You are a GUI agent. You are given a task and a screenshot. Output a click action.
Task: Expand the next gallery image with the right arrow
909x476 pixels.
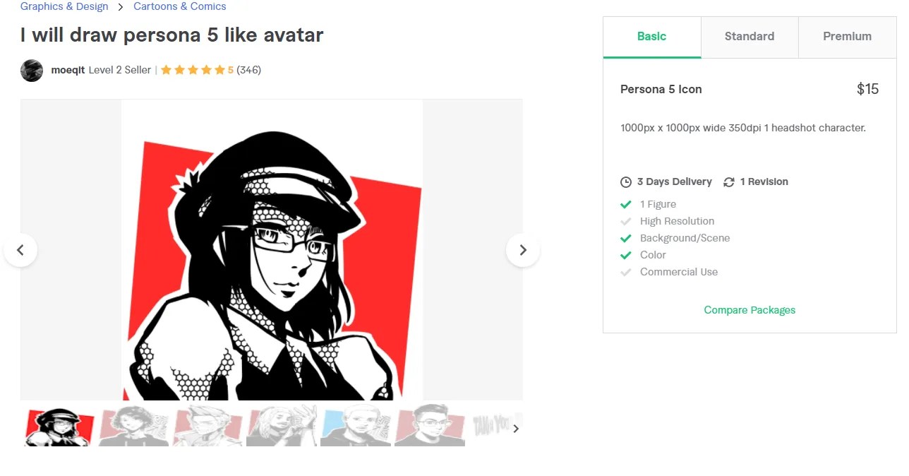tap(522, 250)
